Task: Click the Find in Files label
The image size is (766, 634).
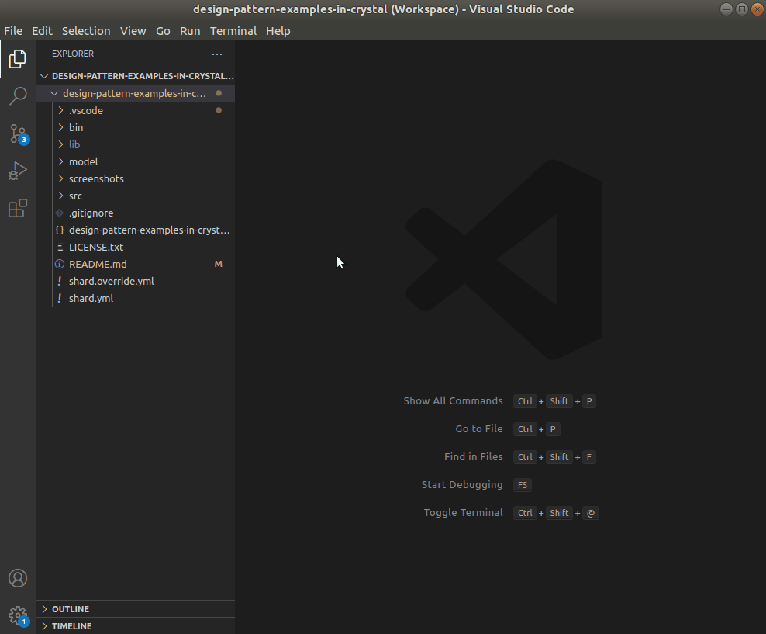Action: (x=474, y=456)
